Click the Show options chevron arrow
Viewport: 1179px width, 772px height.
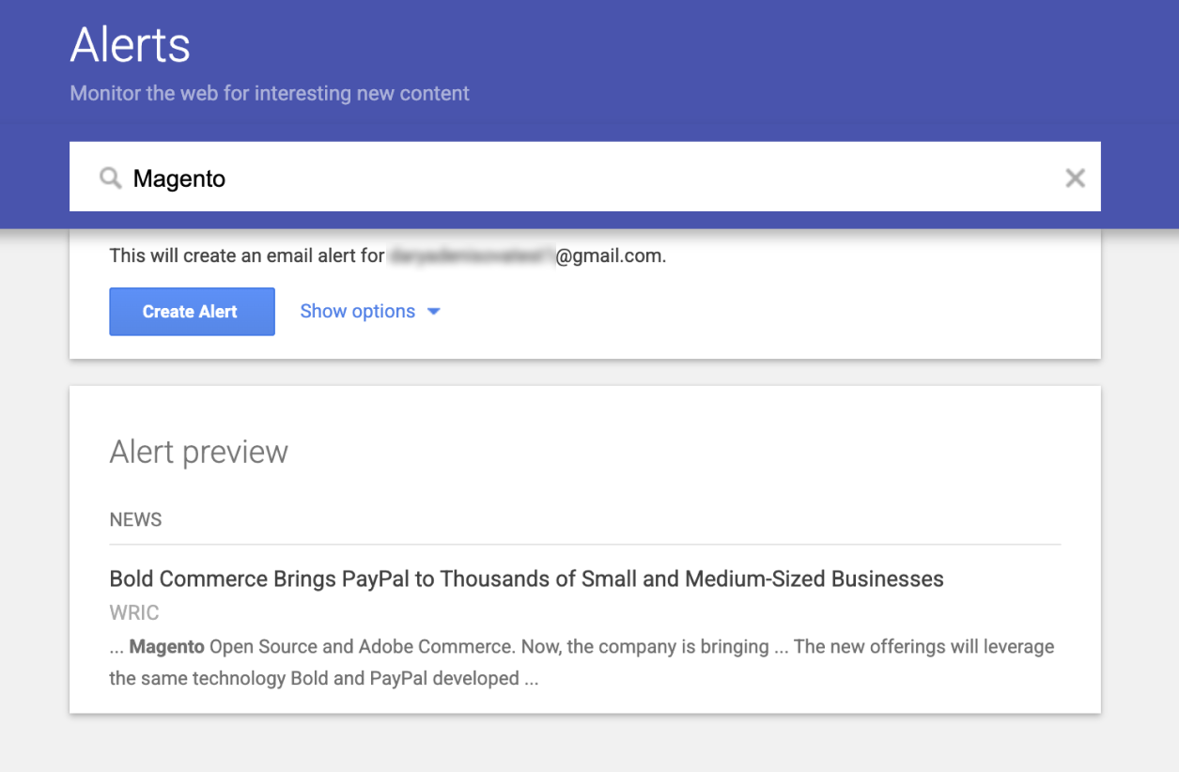(434, 311)
